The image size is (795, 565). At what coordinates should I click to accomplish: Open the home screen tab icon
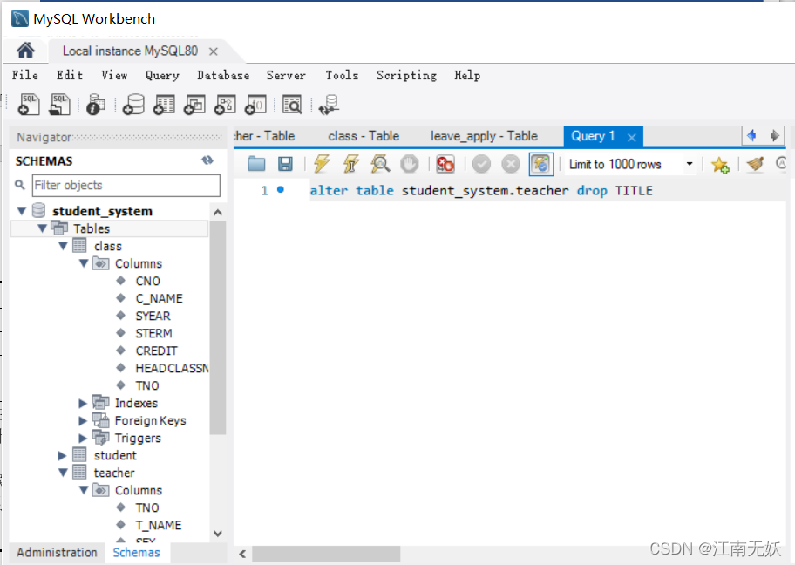pos(25,51)
